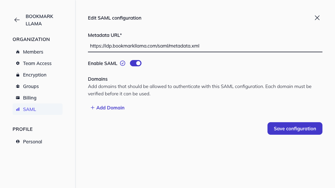Select the Members home icon
The height and width of the screenshot is (188, 335).
[18, 52]
